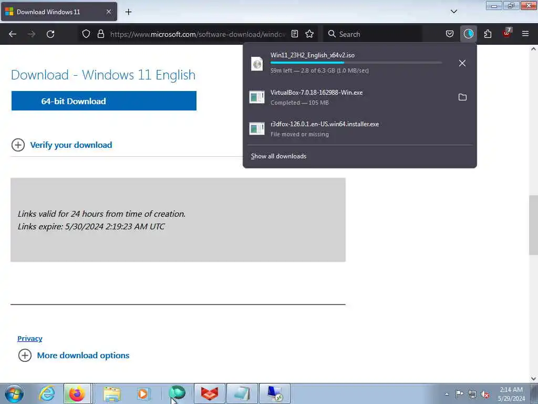Select r3dfox-126.0.1 installer download entry
The image size is (538, 404).
[x=359, y=129]
